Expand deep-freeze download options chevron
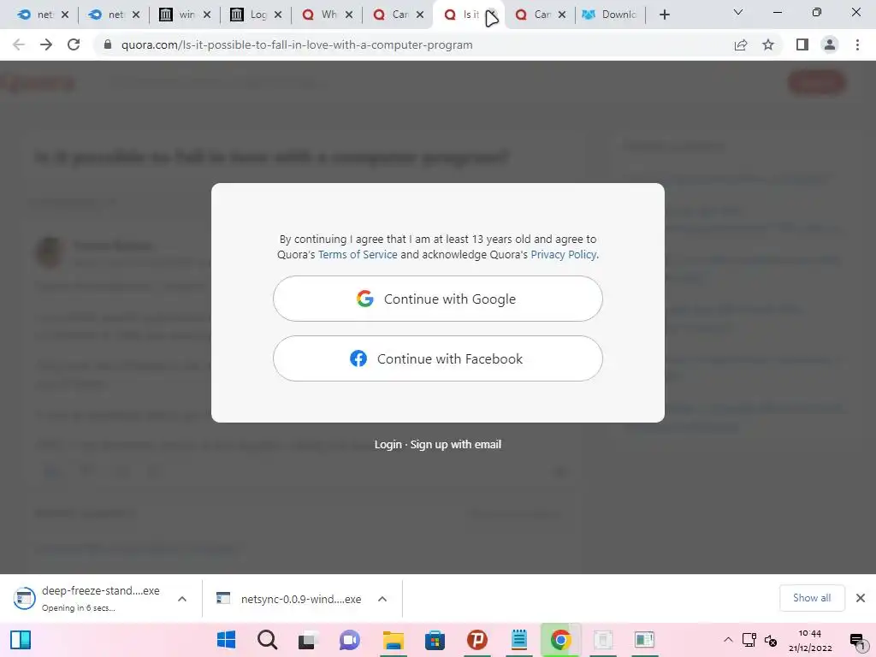This screenshot has width=876, height=657. (182, 599)
